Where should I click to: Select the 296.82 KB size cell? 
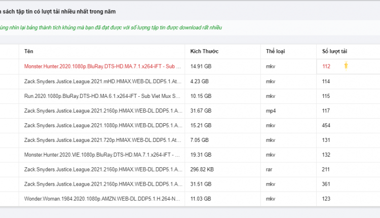tap(202, 169)
